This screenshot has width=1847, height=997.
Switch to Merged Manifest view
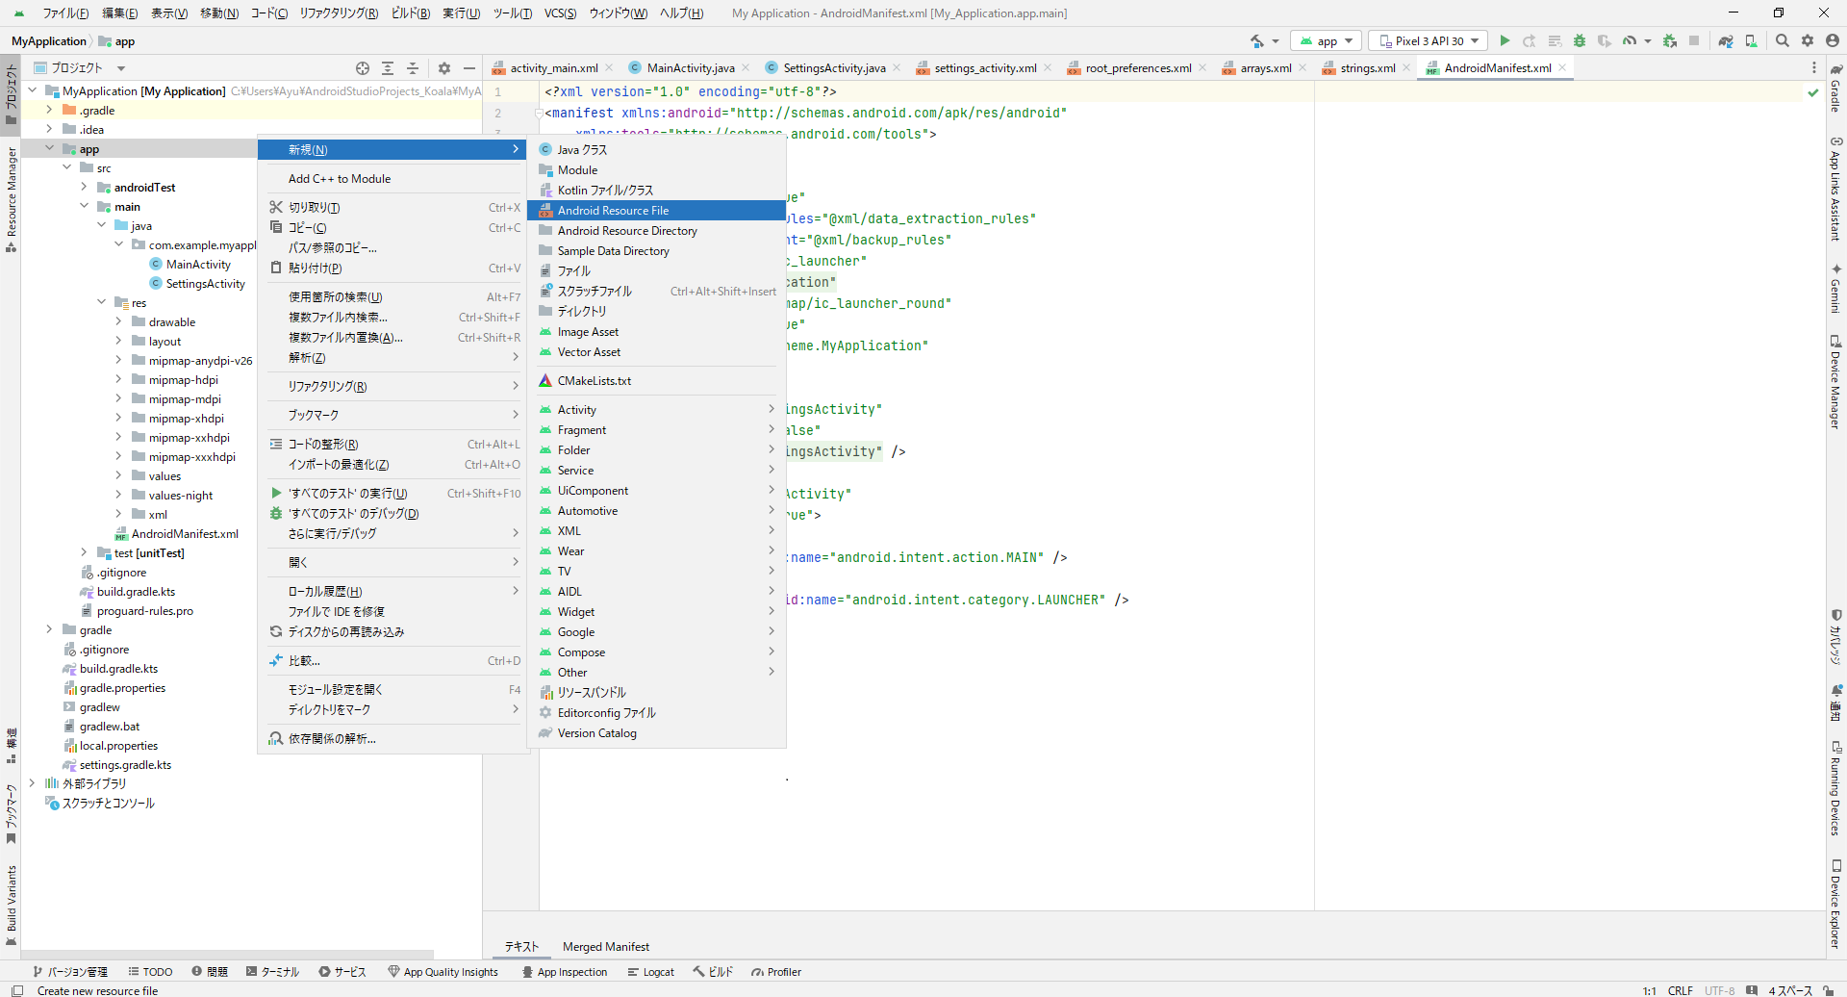point(605,947)
